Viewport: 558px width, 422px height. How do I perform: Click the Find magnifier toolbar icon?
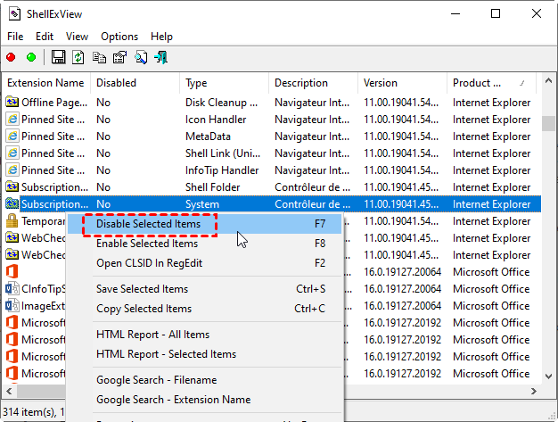tap(141, 58)
